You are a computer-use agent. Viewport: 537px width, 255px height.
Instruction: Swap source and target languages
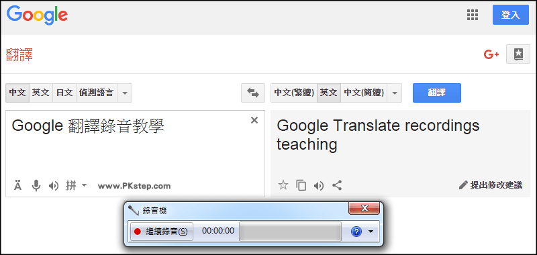click(x=253, y=93)
